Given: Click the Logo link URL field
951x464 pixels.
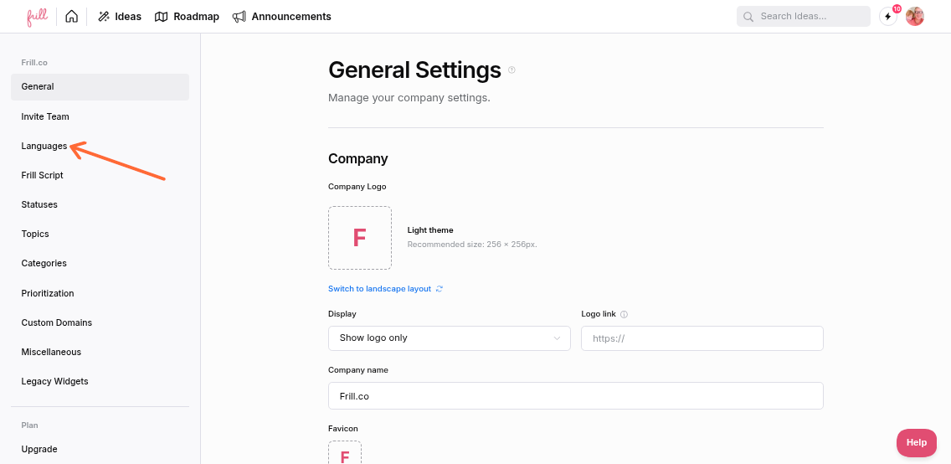Looking at the screenshot, I should 702,338.
